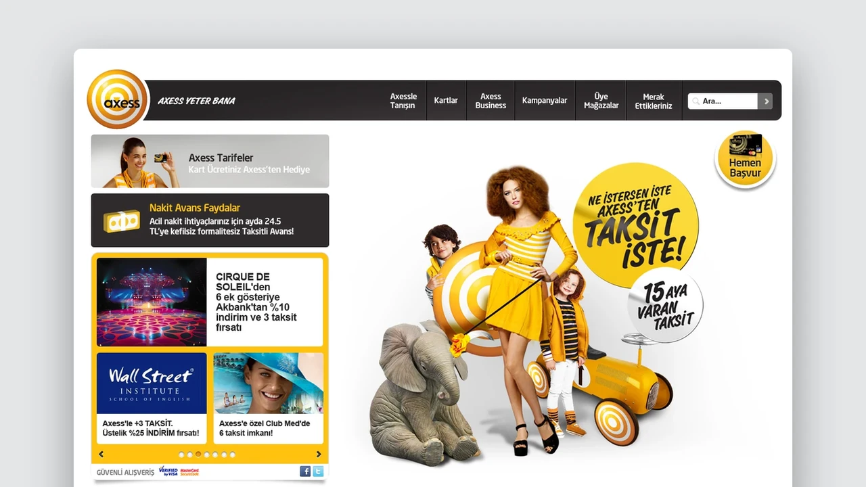Screen dimensions: 866x487
Task: Select the Club Med promotion image
Action: pos(268,383)
